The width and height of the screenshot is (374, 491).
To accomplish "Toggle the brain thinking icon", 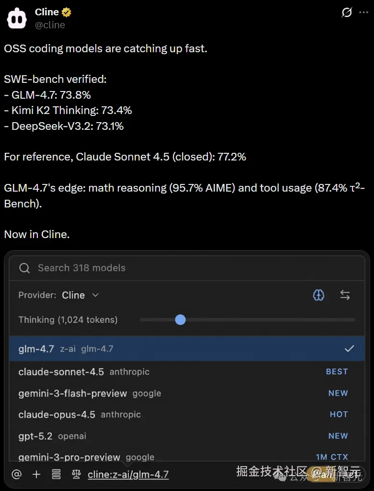I will 318,296.
